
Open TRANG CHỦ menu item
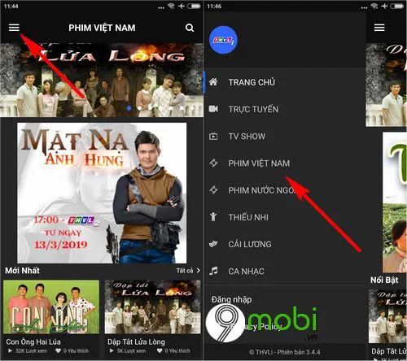(x=285, y=82)
